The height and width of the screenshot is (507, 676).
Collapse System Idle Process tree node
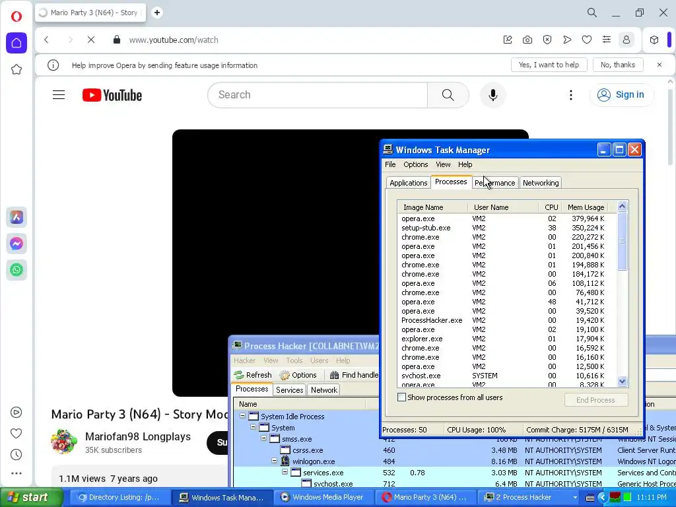(243, 416)
